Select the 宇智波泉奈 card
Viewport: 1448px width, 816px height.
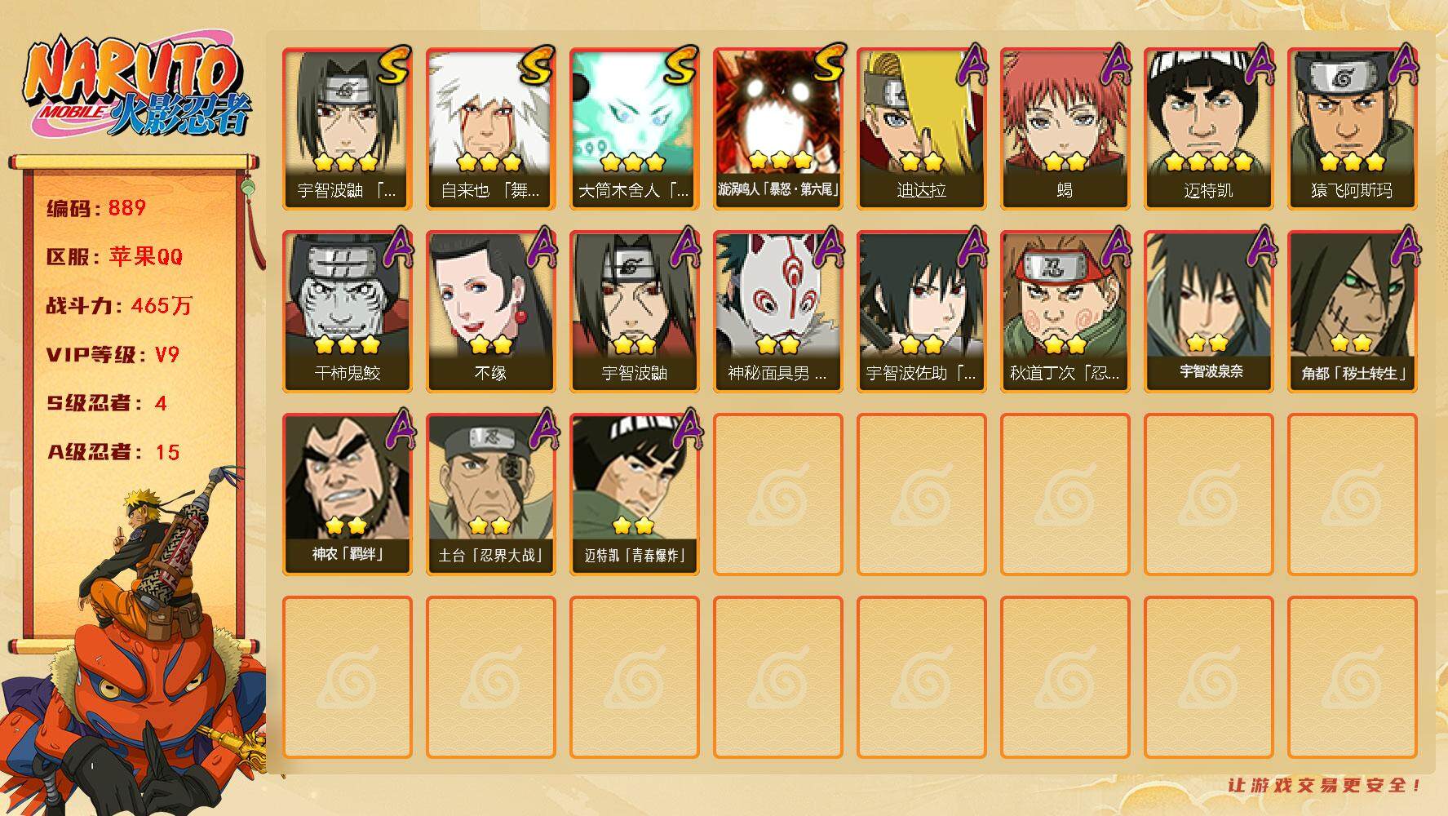pos(1208,312)
